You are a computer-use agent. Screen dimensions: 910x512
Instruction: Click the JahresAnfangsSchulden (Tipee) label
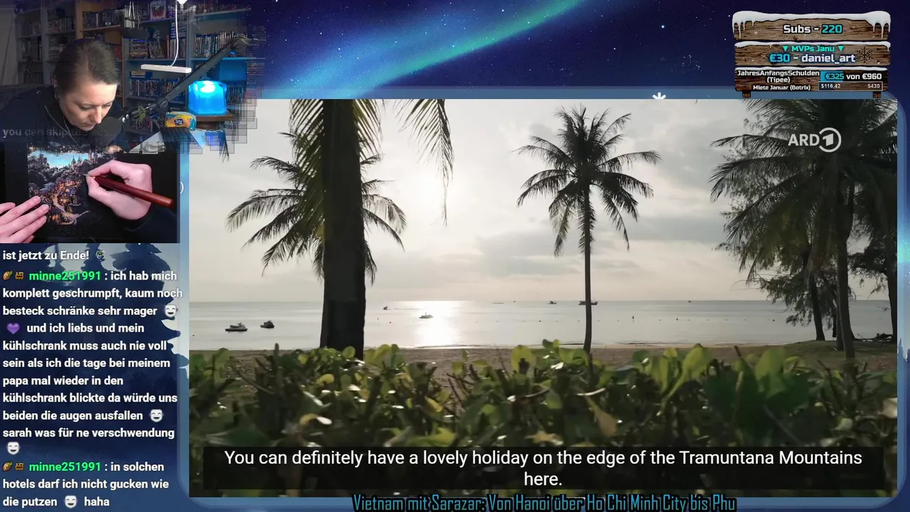pos(777,76)
